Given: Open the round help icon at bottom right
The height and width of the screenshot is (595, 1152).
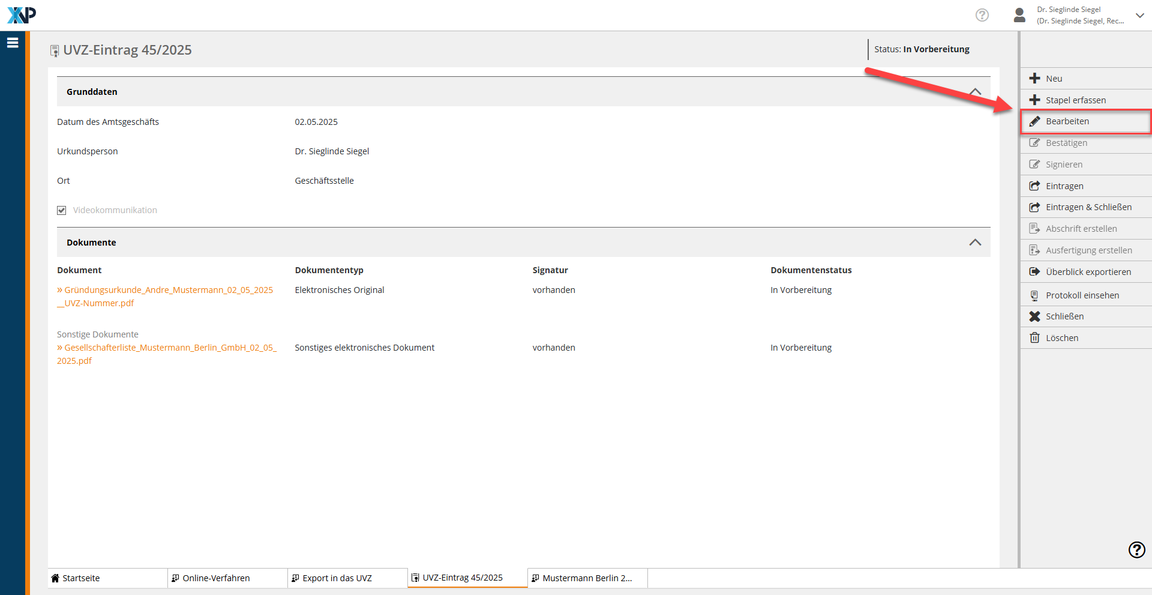Looking at the screenshot, I should (1136, 549).
